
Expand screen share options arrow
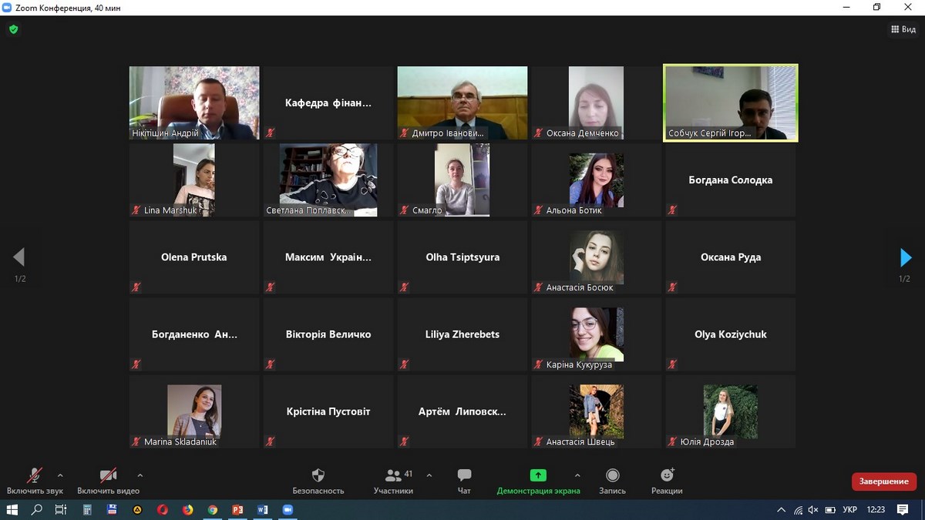577,475
